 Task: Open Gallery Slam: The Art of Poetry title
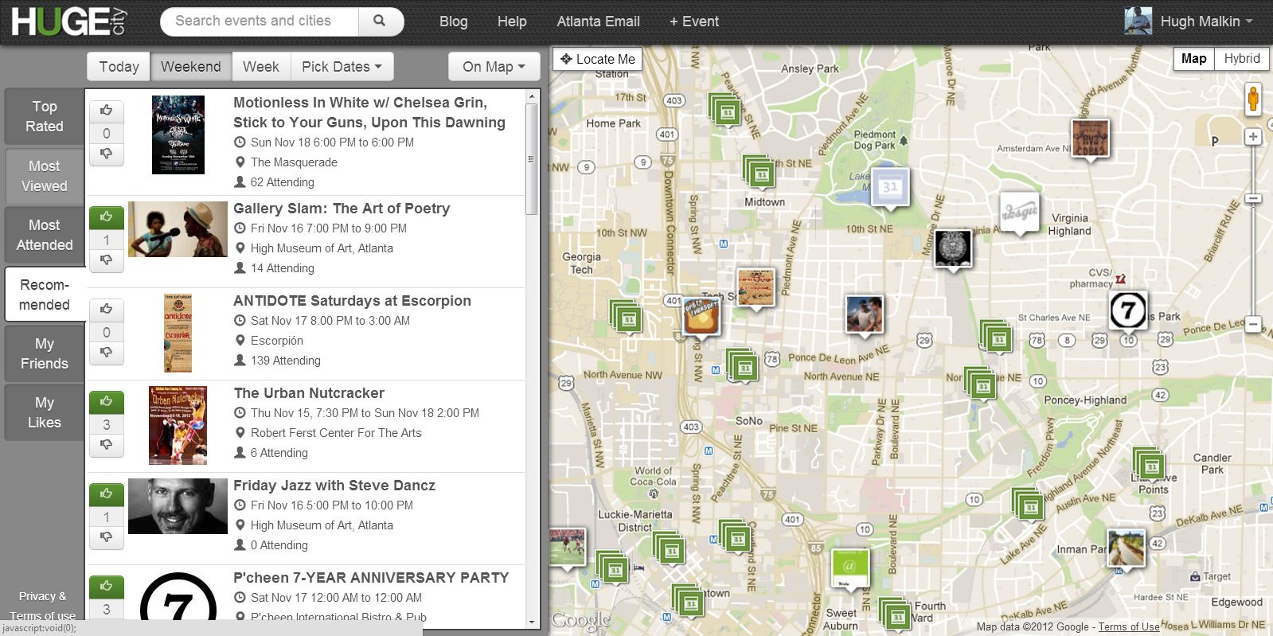pyautogui.click(x=342, y=209)
